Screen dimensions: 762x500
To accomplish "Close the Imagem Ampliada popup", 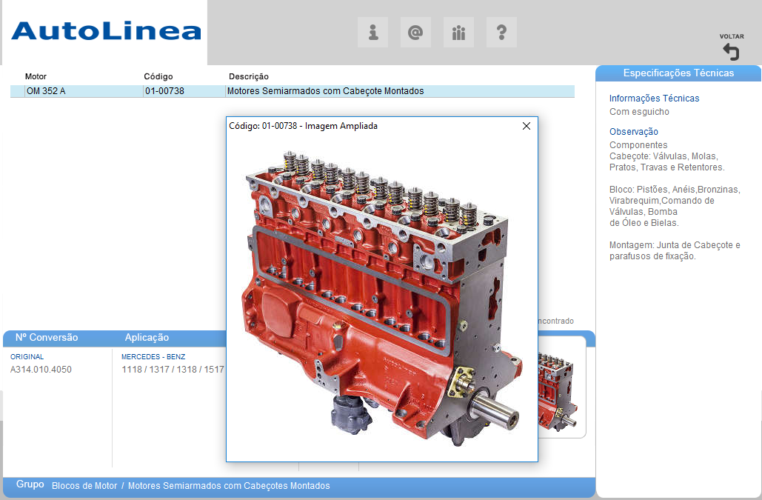I will point(527,126).
